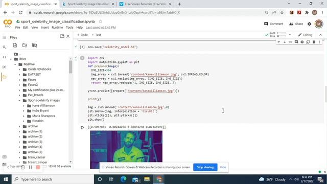Switch to Sport Celebrity Image Classification Kaggle tab

88,4
